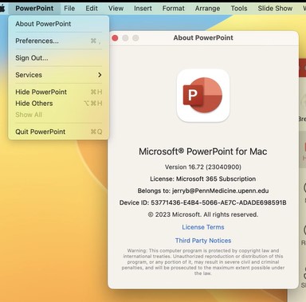Open the Third Party Notices link
The width and height of the screenshot is (306, 302).
[x=203, y=241]
